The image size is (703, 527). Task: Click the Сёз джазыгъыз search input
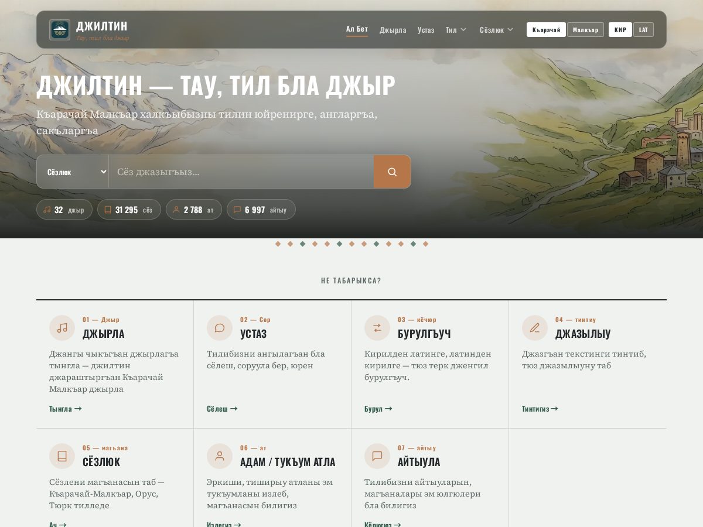click(x=241, y=172)
